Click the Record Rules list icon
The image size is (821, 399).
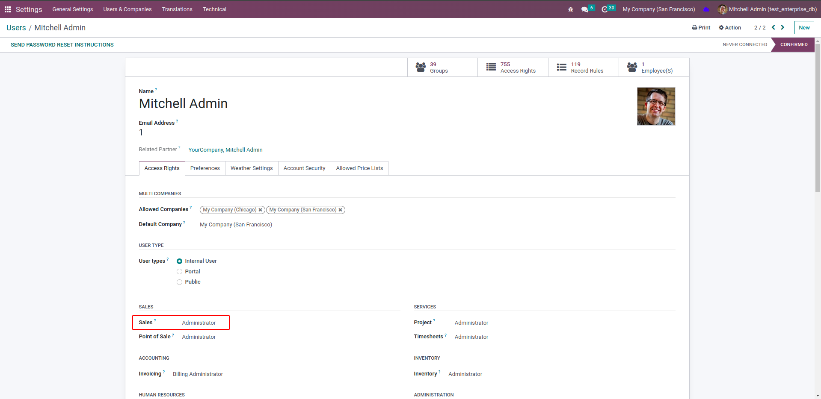(562, 67)
